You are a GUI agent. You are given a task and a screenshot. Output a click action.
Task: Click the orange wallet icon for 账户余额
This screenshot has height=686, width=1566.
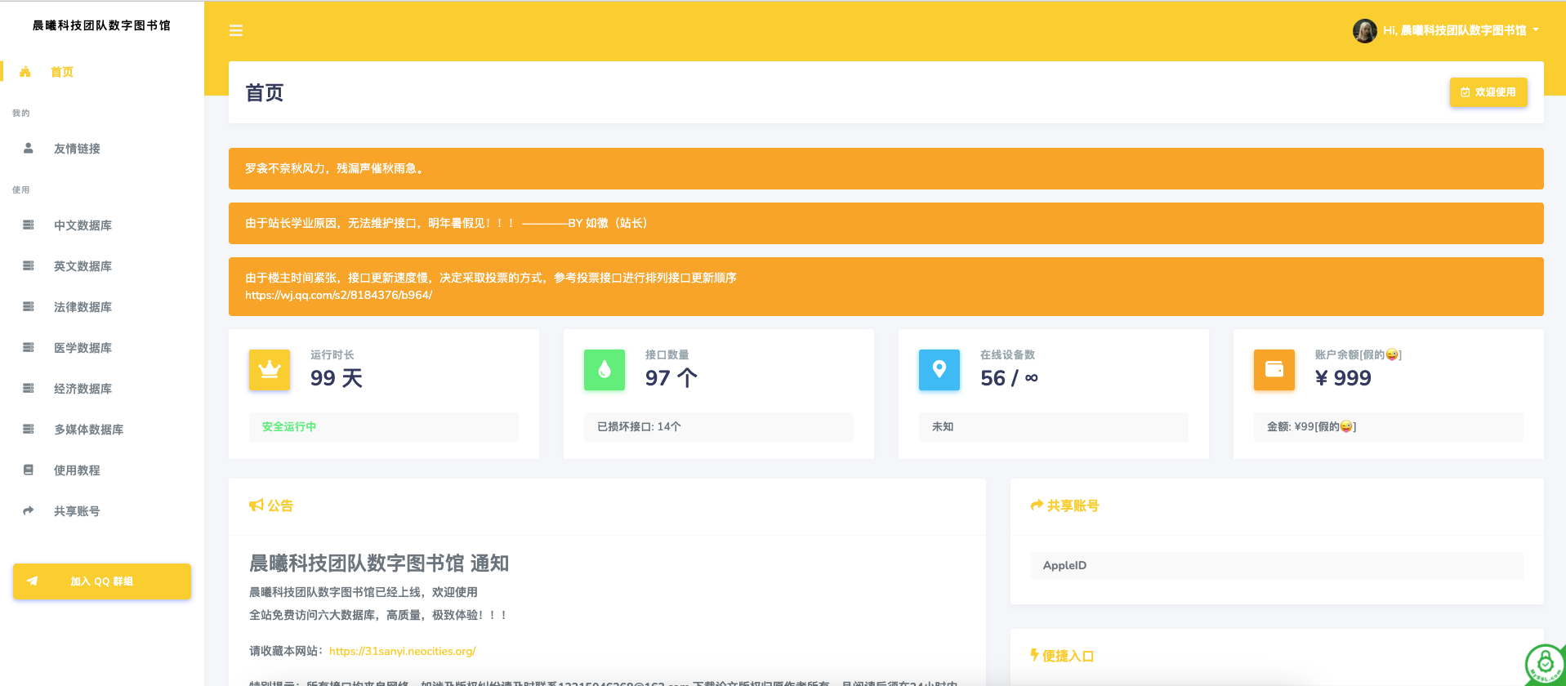point(1274,370)
